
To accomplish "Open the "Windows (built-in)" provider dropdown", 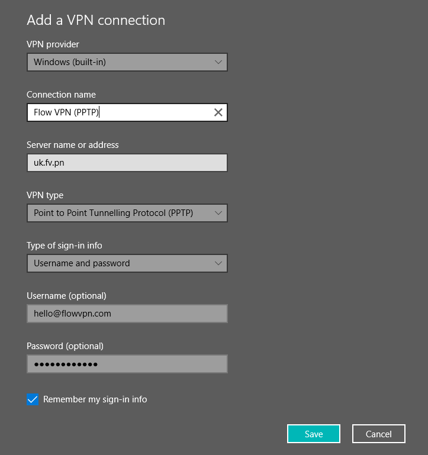I will tap(118, 62).
